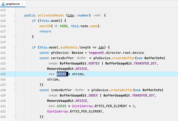The height and width of the screenshot is (121, 178).
Task: Collapse the if block at line 620
Action: [15, 47]
